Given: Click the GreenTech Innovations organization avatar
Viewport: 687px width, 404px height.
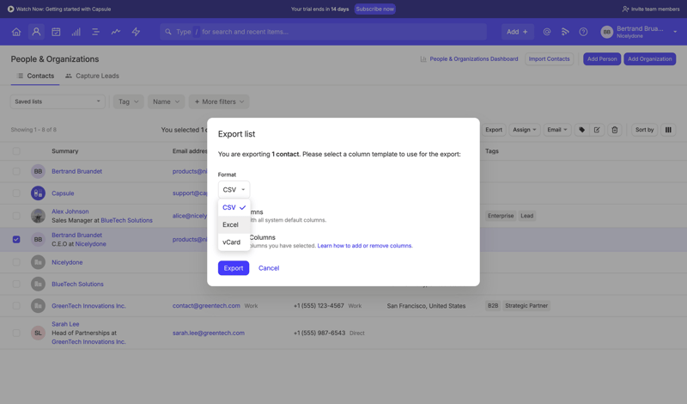Looking at the screenshot, I should pyautogui.click(x=38, y=306).
